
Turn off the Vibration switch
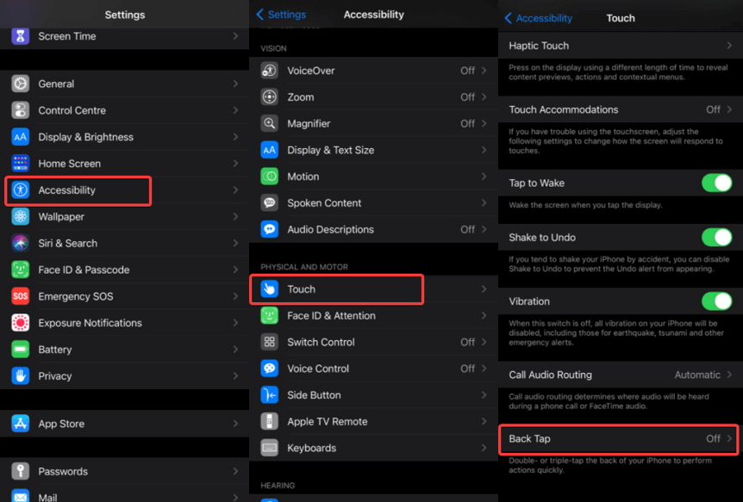pos(718,301)
